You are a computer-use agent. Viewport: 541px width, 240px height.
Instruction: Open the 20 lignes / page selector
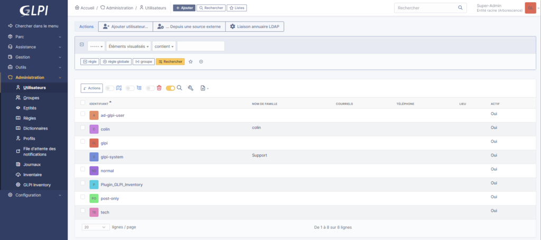96,227
